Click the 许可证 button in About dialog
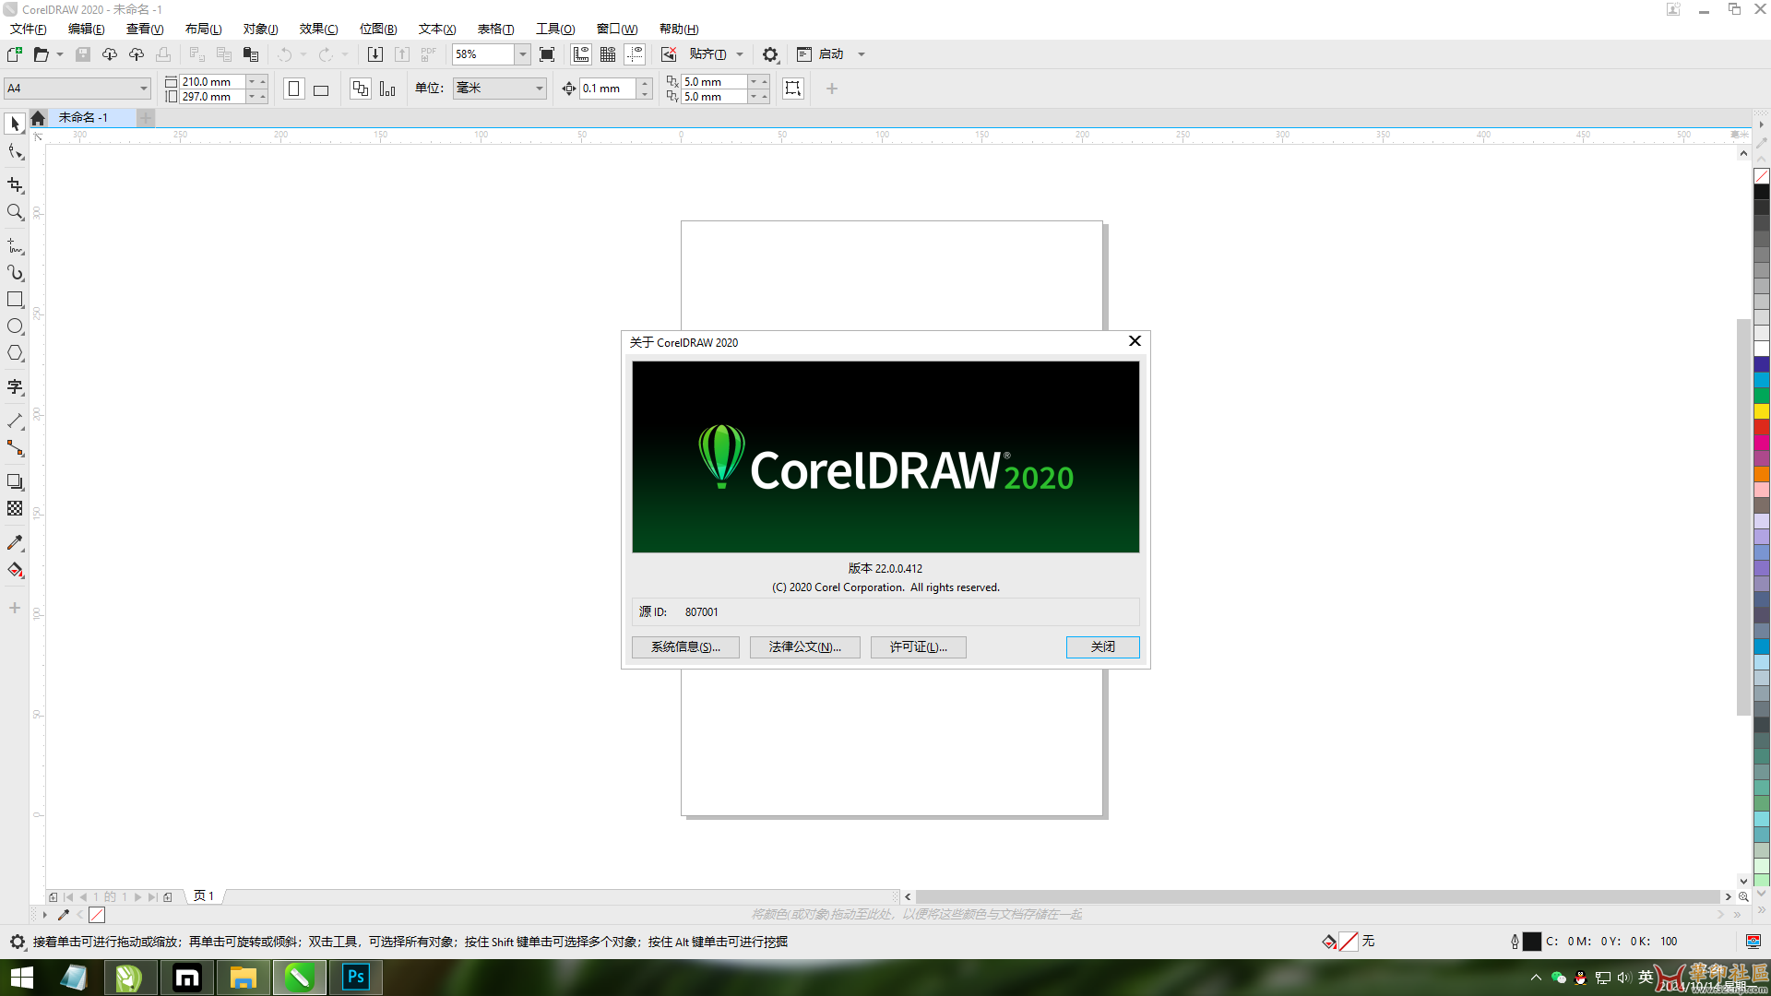 coord(918,647)
